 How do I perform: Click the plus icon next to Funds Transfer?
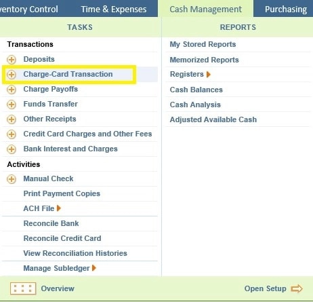pyautogui.click(x=12, y=105)
